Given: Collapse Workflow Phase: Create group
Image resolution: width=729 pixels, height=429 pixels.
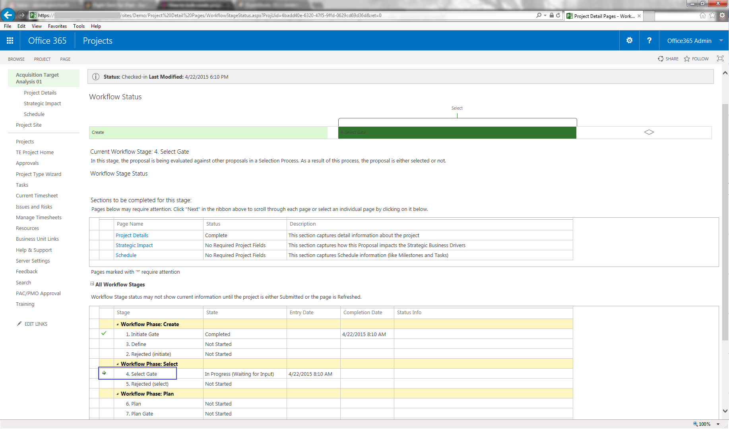Looking at the screenshot, I should click(x=118, y=325).
